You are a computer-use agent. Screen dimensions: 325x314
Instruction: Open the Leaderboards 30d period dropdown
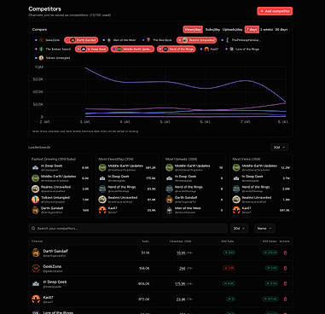coord(279,148)
